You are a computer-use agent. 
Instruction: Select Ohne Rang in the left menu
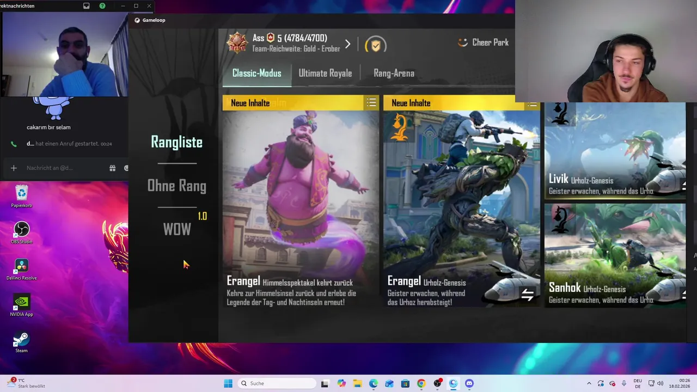tap(176, 186)
